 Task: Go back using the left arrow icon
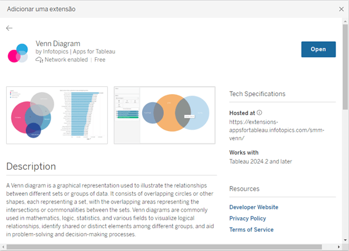tap(9, 28)
